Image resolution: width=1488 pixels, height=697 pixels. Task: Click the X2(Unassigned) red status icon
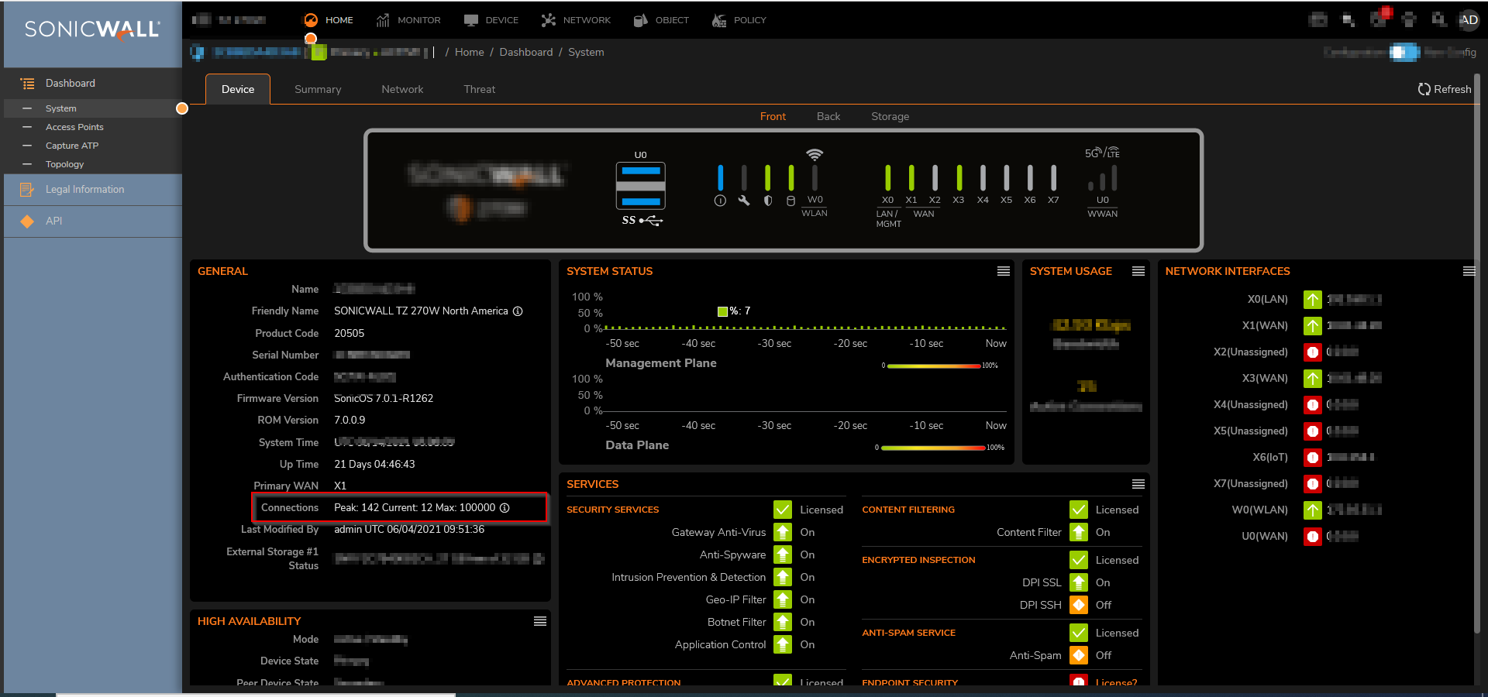pyautogui.click(x=1313, y=352)
